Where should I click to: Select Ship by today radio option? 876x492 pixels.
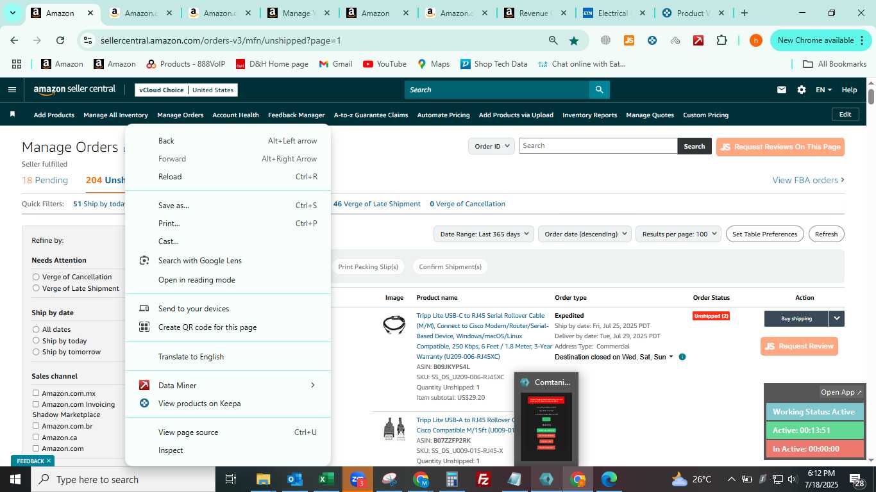pos(36,341)
